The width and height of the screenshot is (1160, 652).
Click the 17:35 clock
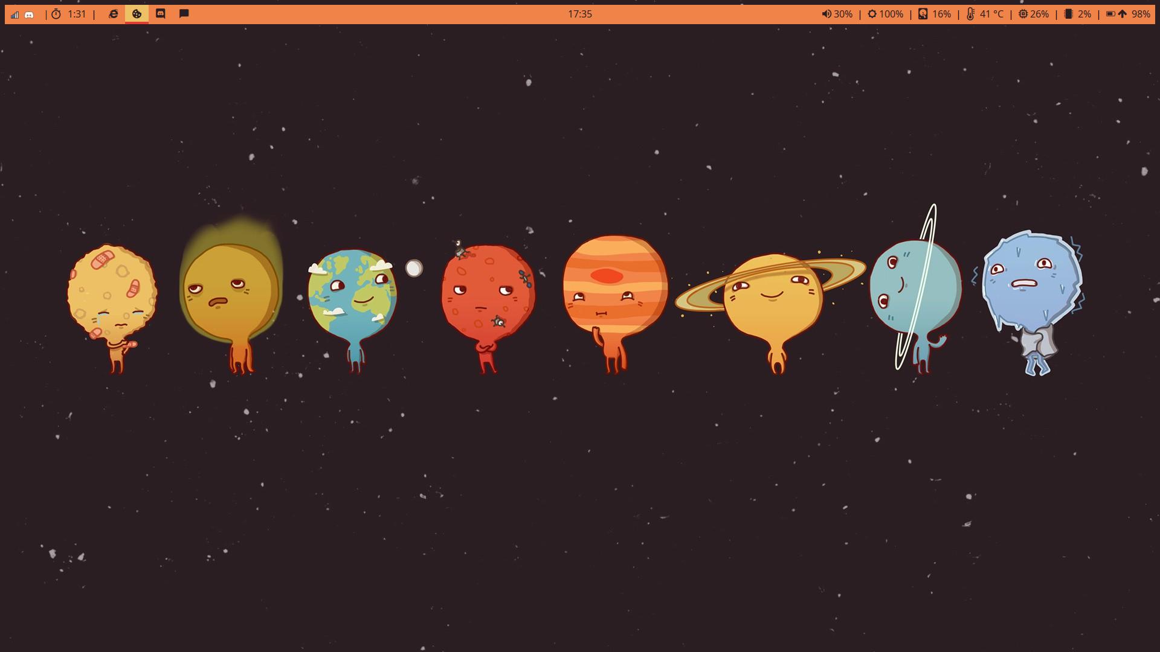579,14
